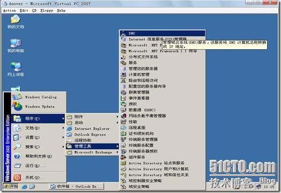Click Active Directory 站点和服务 icon
This screenshot has height=193, width=281.
[x=123, y=163]
